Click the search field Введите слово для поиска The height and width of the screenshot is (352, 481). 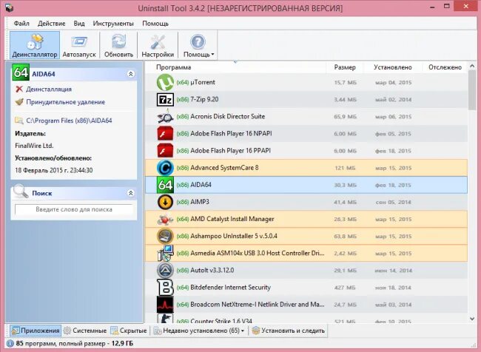[x=74, y=209]
